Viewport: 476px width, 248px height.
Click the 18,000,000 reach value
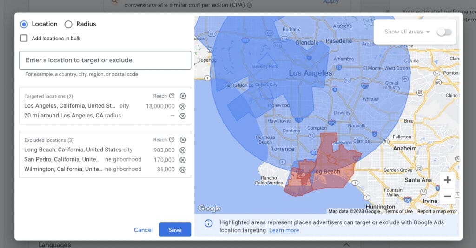pos(160,106)
